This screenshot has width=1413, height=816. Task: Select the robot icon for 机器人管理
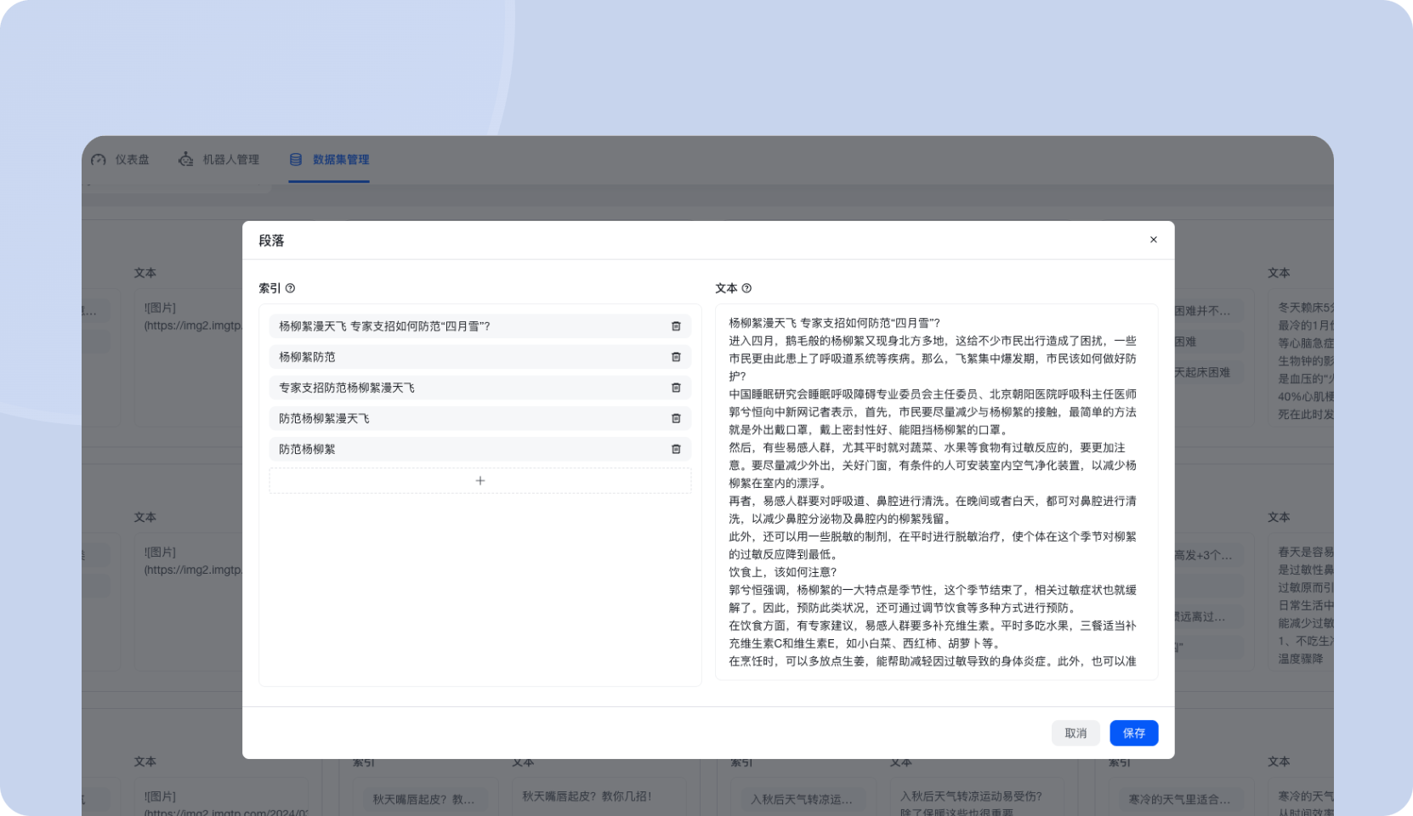pos(185,159)
